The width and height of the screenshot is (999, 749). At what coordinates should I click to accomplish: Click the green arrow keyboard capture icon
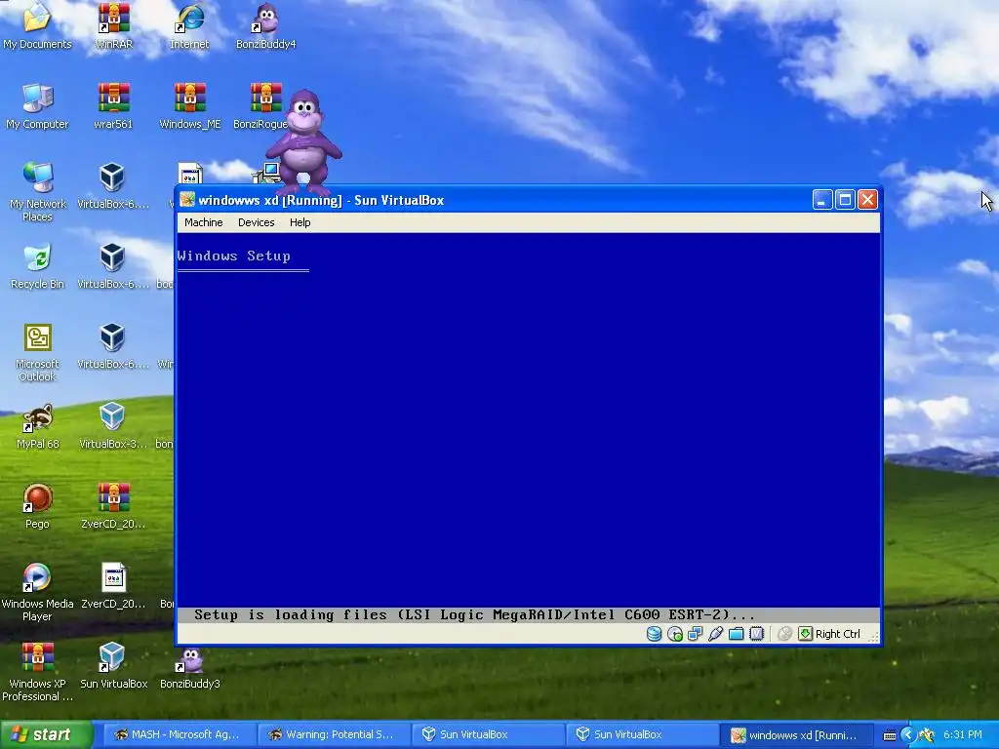(x=805, y=634)
